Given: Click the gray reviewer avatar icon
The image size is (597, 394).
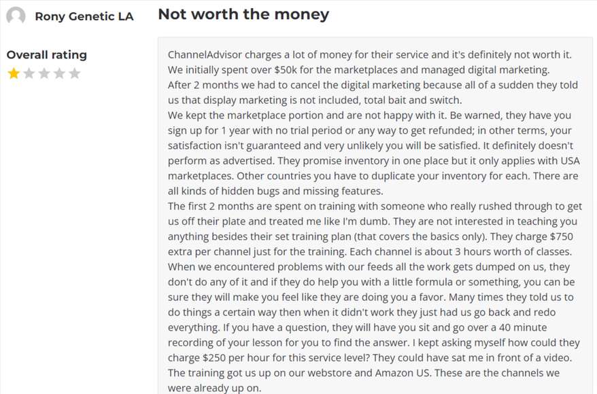Looking at the screenshot, I should [16, 16].
